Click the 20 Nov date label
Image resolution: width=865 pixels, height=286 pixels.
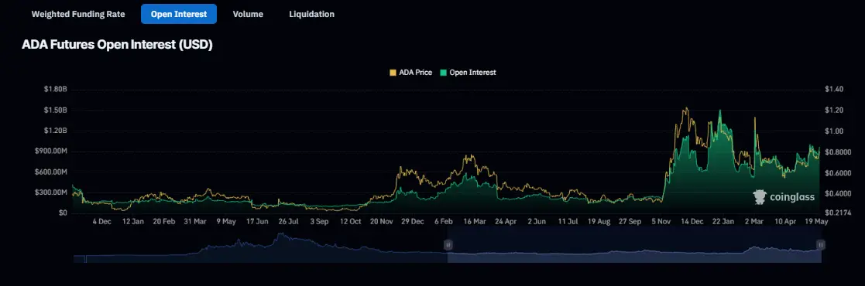coord(381,222)
